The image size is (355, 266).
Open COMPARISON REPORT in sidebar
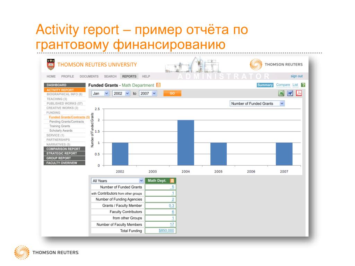[64, 149]
